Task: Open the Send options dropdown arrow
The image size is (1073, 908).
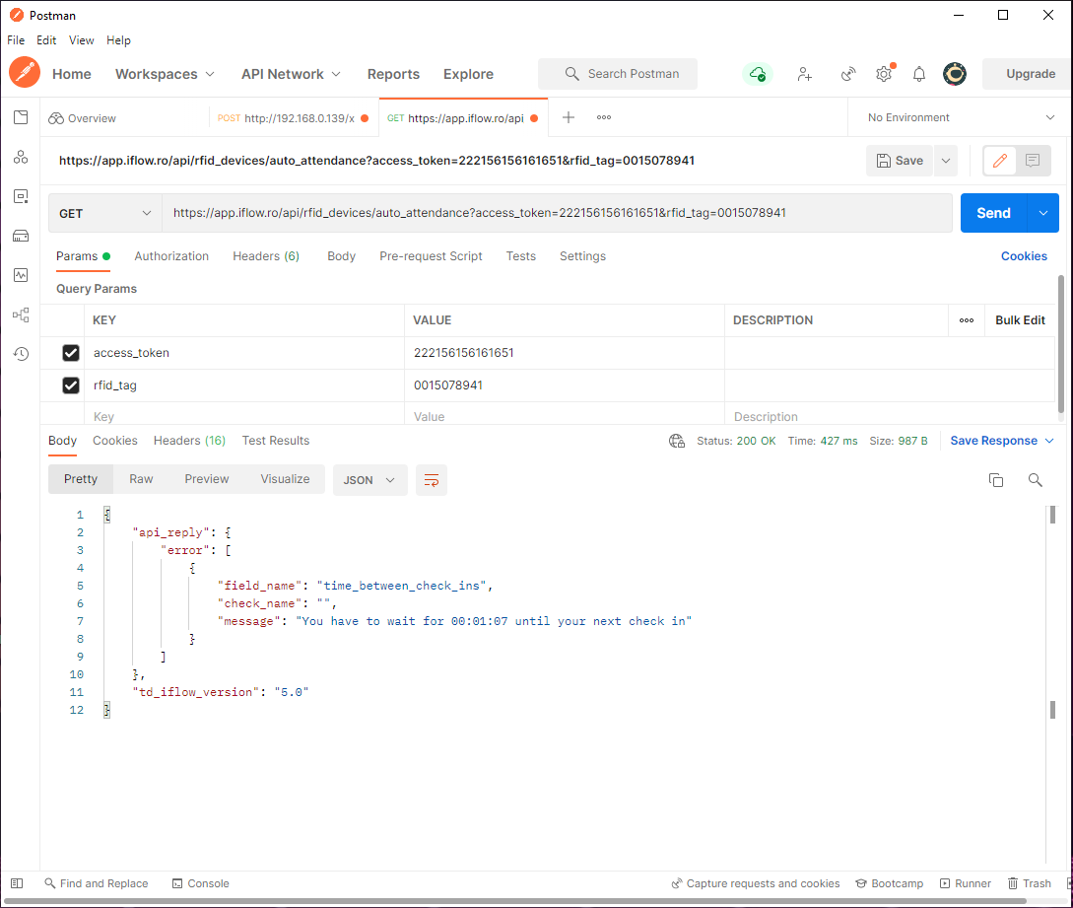Action: pyautogui.click(x=1042, y=214)
